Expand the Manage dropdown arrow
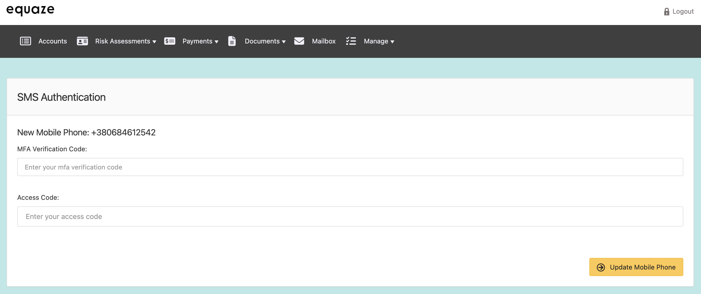This screenshot has width=701, height=294. pyautogui.click(x=392, y=42)
